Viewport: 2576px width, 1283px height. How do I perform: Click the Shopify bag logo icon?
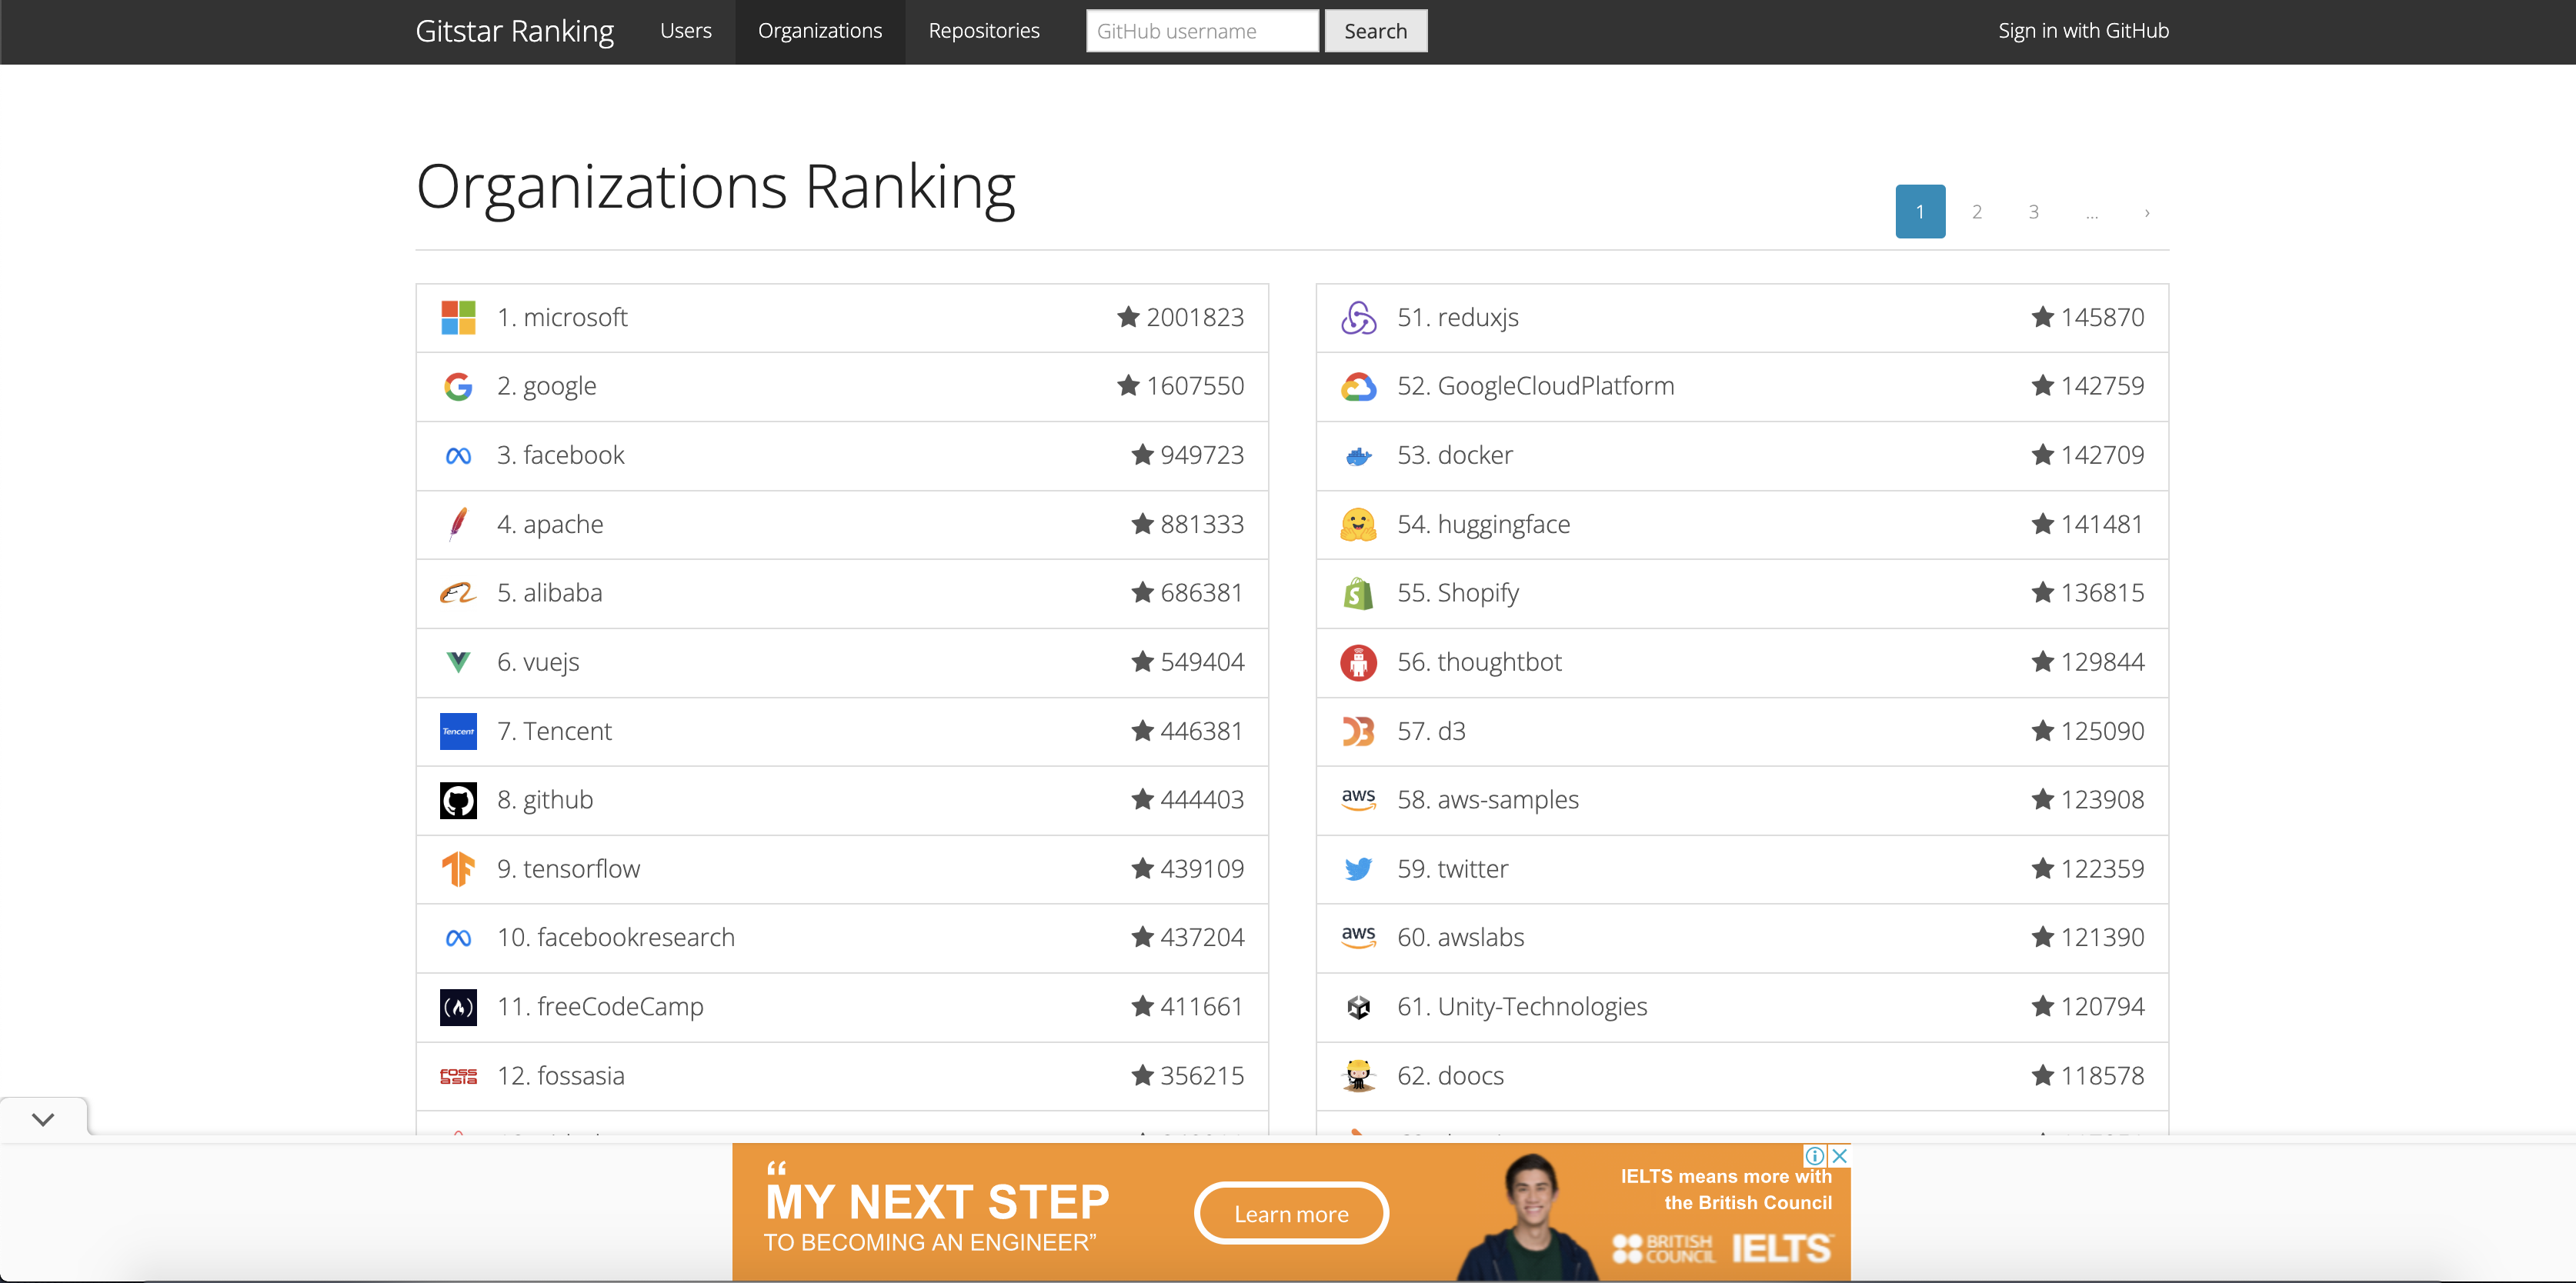coord(1358,593)
